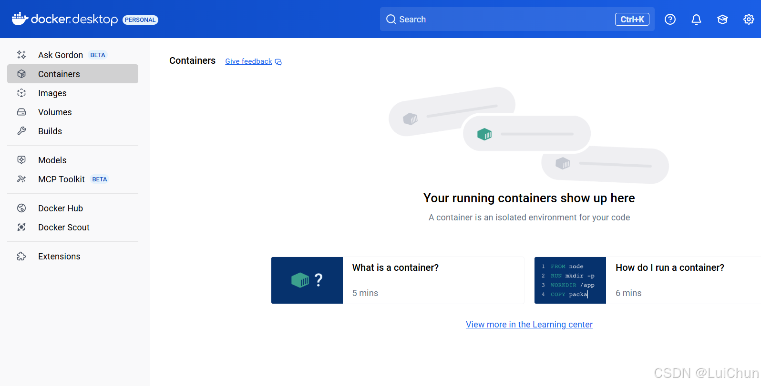Click the Images icon in sidebar
This screenshot has width=761, height=386.
tap(21, 93)
